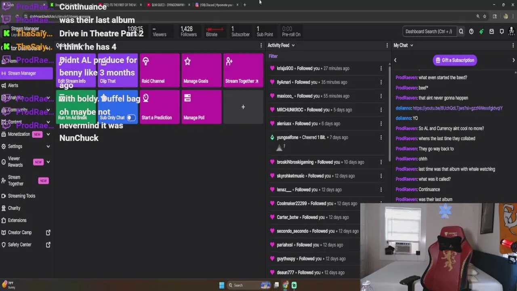Open Creator Camp external link icon
This screenshot has height=291, width=517.
(x=48, y=232)
